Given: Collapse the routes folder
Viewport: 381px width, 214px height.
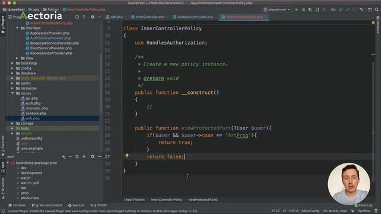Looking at the screenshot, I should (x=12, y=93).
